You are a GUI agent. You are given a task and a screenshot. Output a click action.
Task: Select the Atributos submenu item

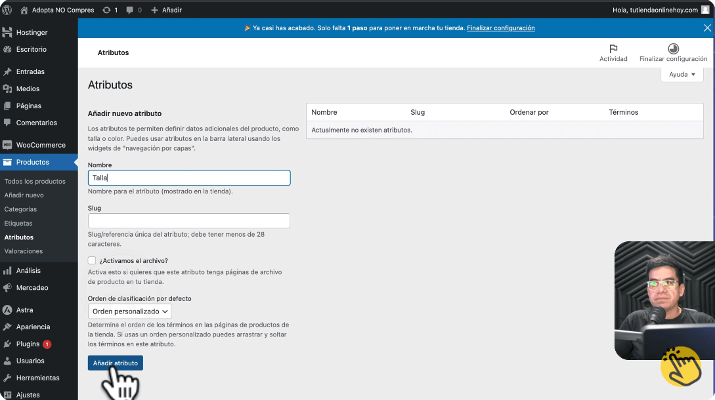coord(18,237)
